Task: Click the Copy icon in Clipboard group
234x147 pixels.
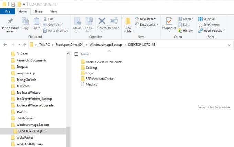Action: [x=25, y=21]
